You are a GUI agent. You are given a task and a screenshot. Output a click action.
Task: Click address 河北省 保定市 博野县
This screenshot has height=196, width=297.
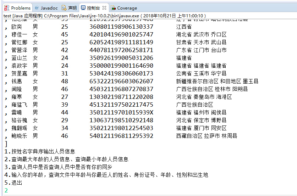coord(201,120)
